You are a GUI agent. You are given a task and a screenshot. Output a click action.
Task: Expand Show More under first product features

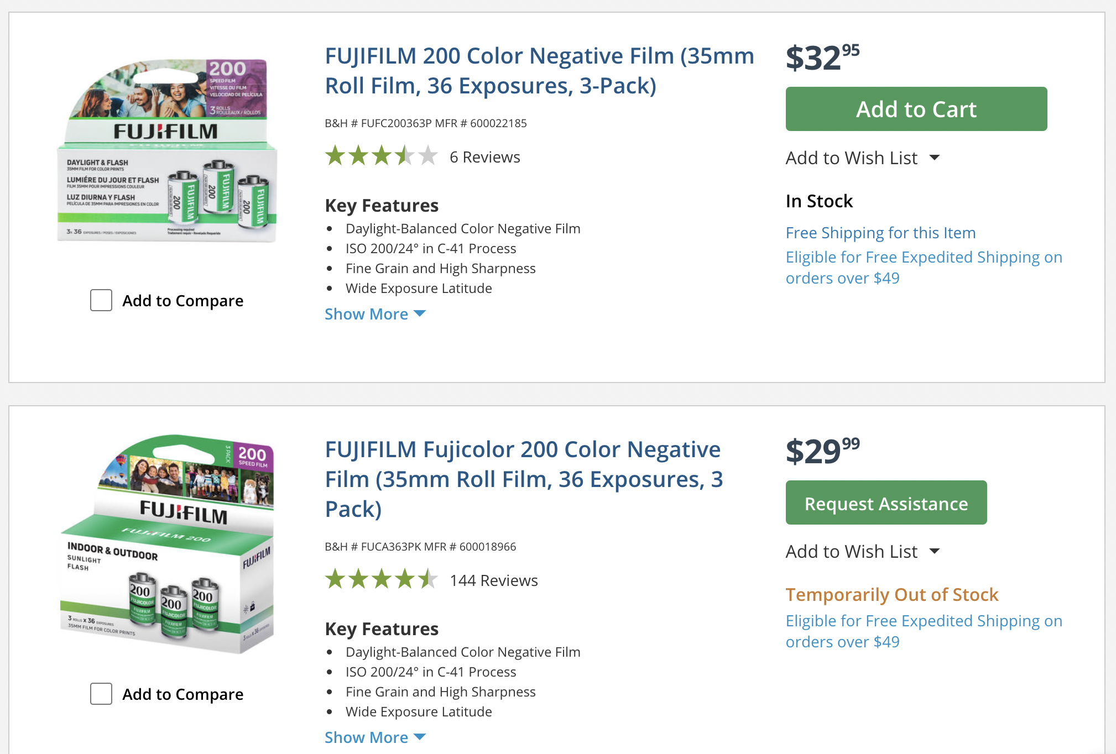coord(374,314)
